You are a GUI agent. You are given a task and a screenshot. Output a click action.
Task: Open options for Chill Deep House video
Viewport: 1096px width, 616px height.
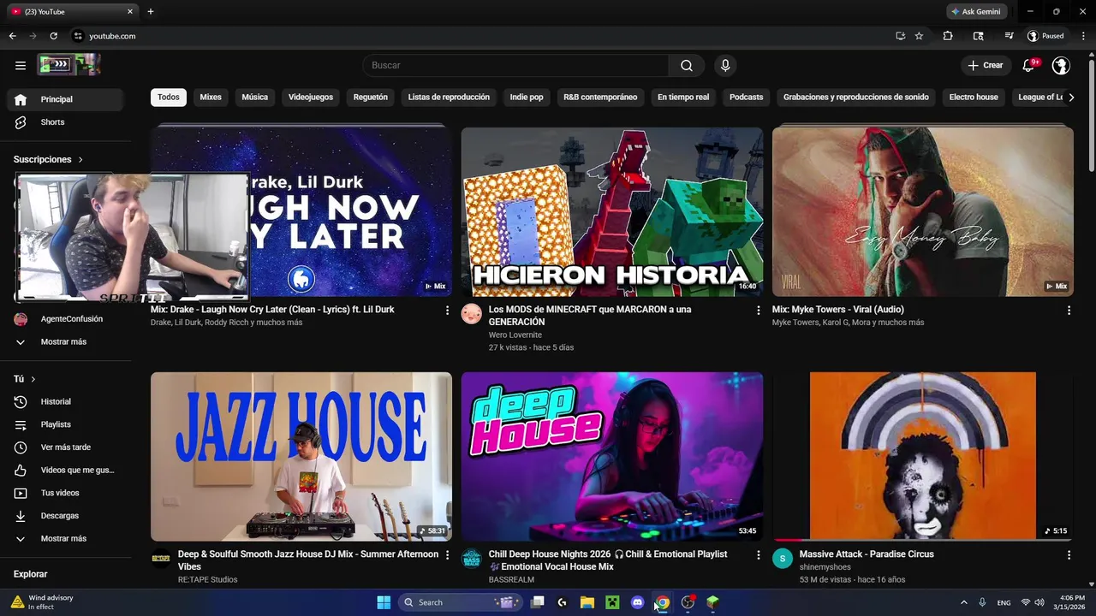(x=758, y=555)
